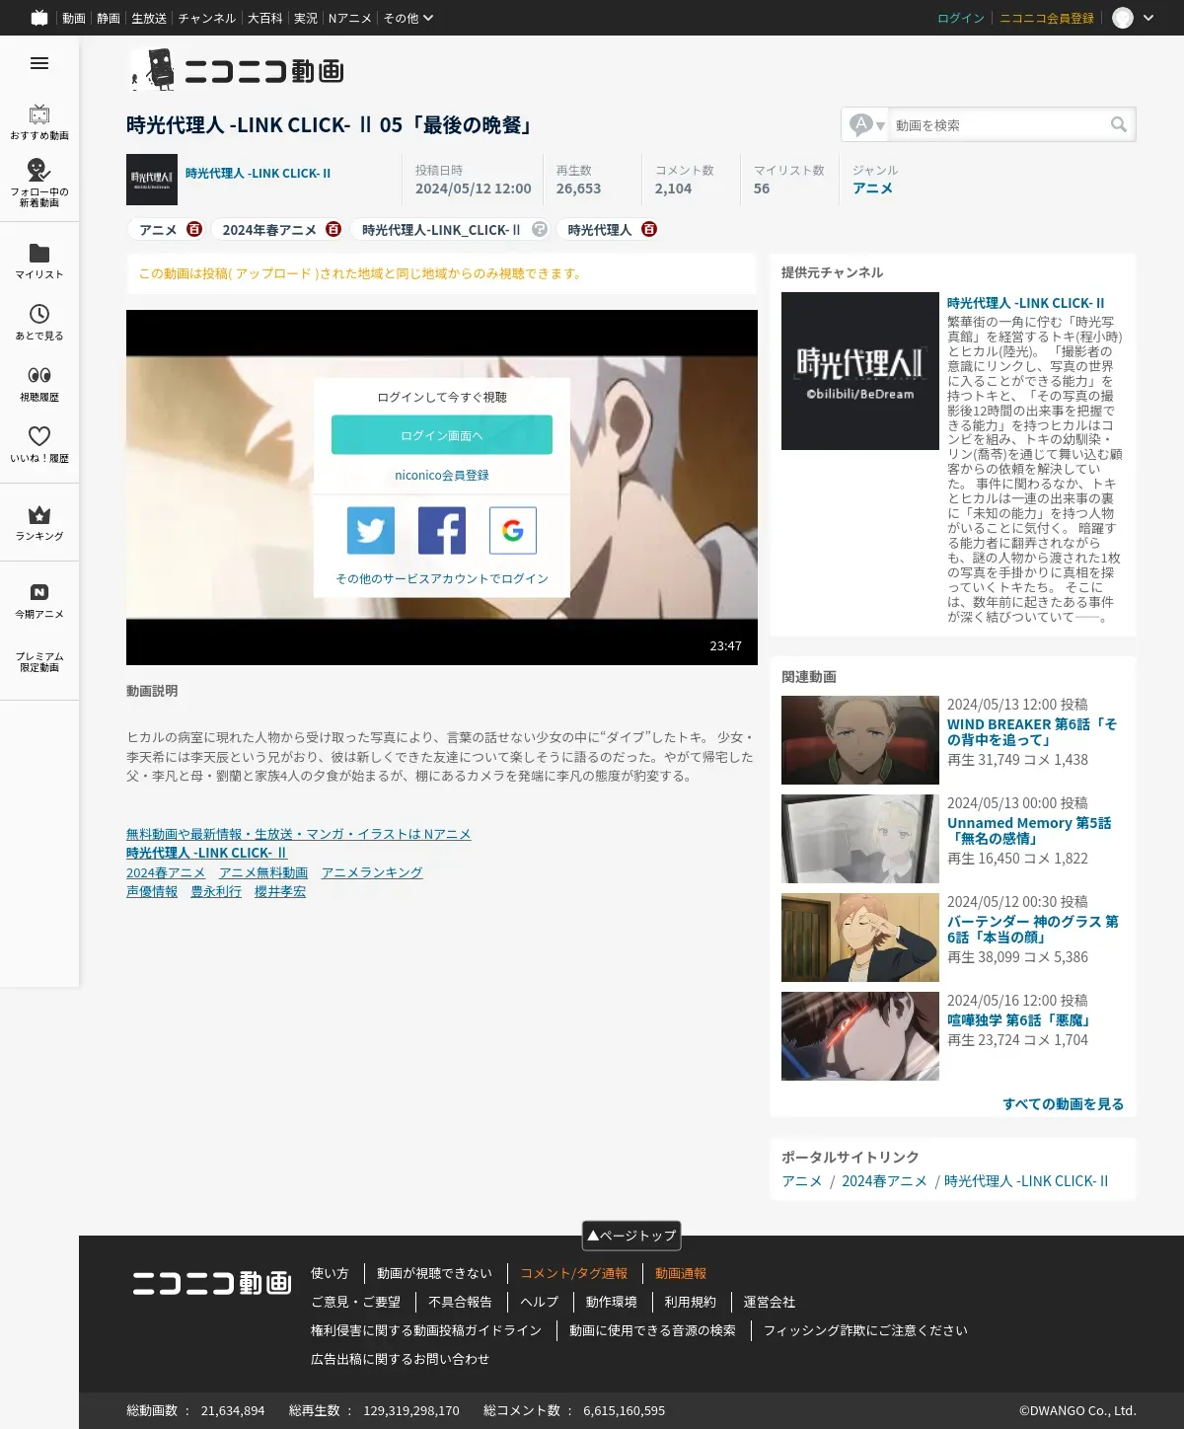Click the ログイン画面へ button
This screenshot has width=1184, height=1429.
coord(442,435)
